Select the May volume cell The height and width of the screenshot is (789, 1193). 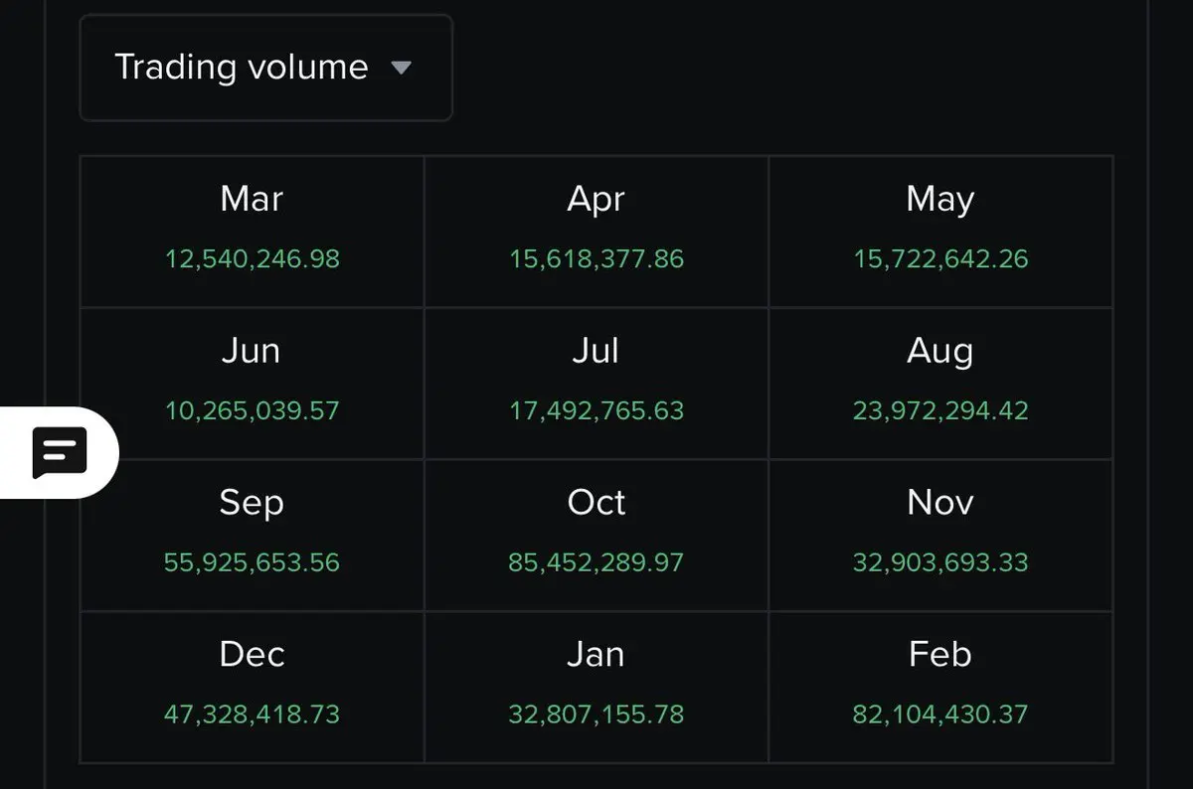(940, 232)
